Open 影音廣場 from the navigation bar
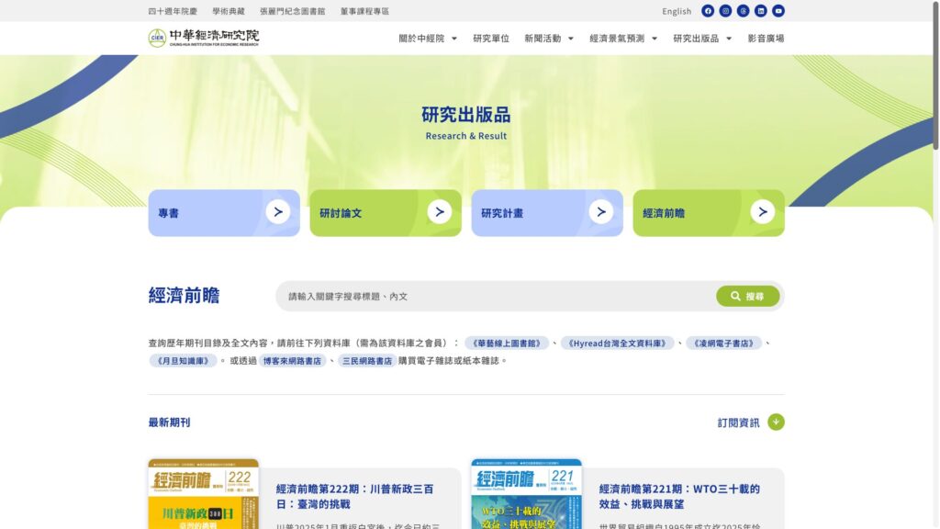This screenshot has height=529, width=940. (766, 39)
